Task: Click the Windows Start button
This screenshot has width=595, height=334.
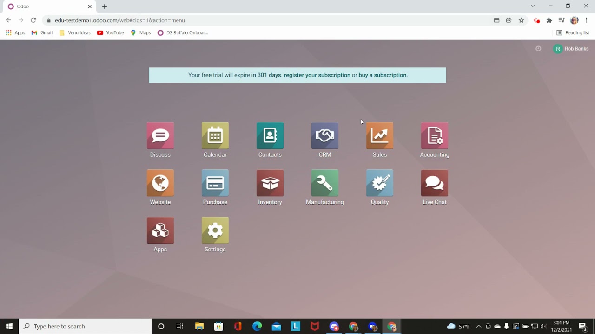Action: tap(9, 327)
